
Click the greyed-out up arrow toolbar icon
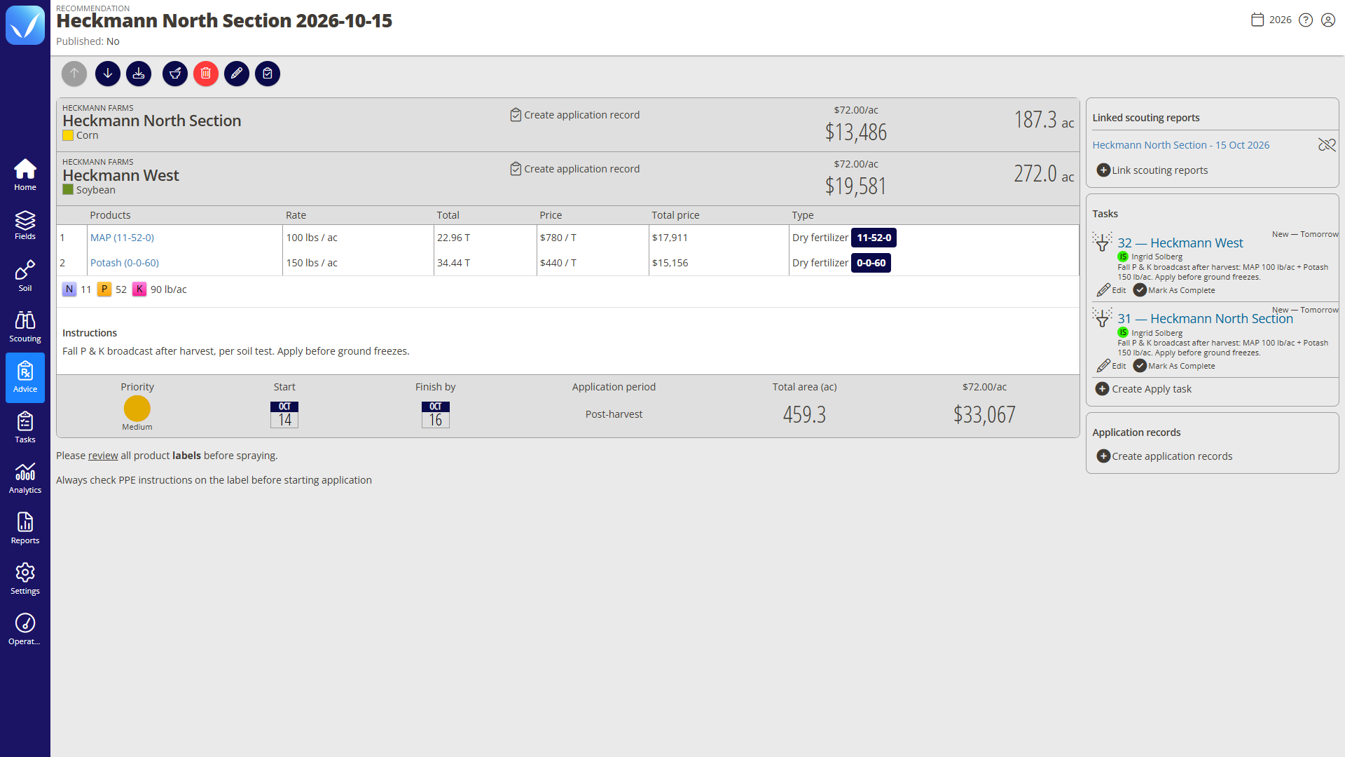pyautogui.click(x=74, y=74)
